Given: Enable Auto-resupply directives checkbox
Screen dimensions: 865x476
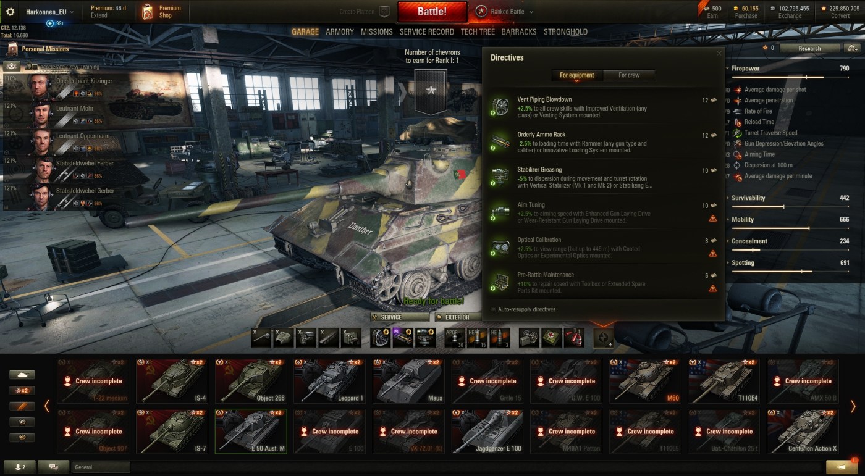Looking at the screenshot, I should point(493,309).
